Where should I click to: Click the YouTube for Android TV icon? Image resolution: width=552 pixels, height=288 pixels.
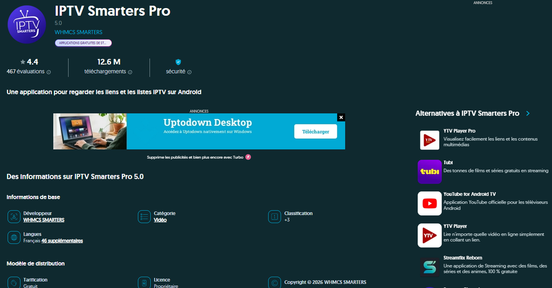[x=430, y=203]
